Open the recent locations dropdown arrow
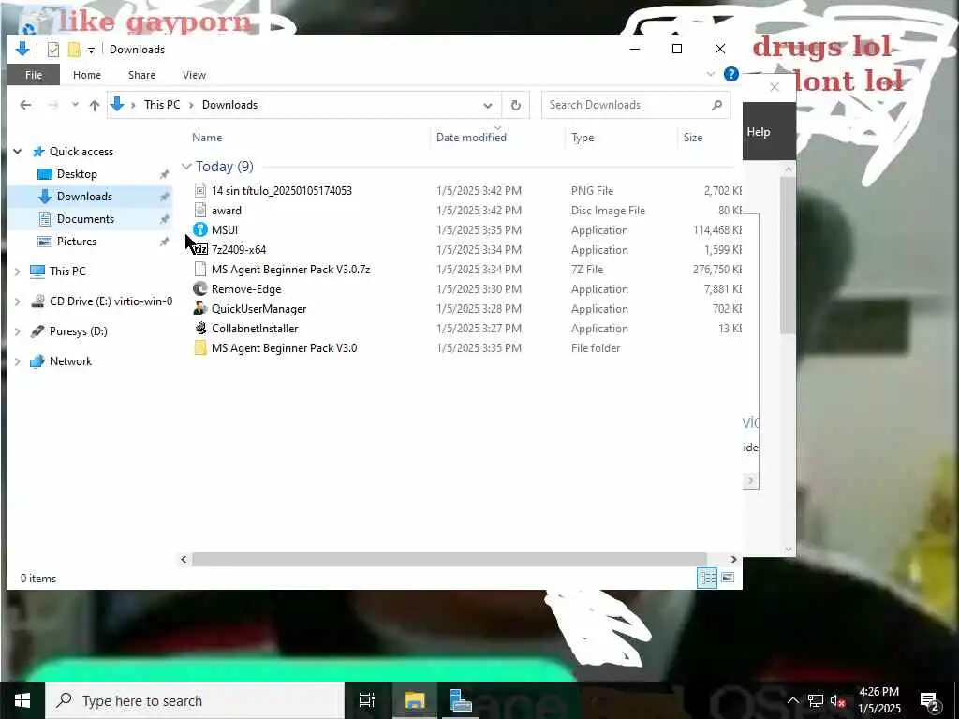The width and height of the screenshot is (959, 719). click(75, 105)
